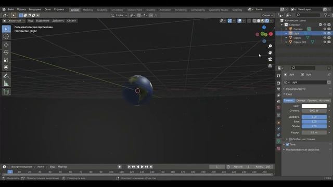Open the Рендеринг menu

coord(35,9)
